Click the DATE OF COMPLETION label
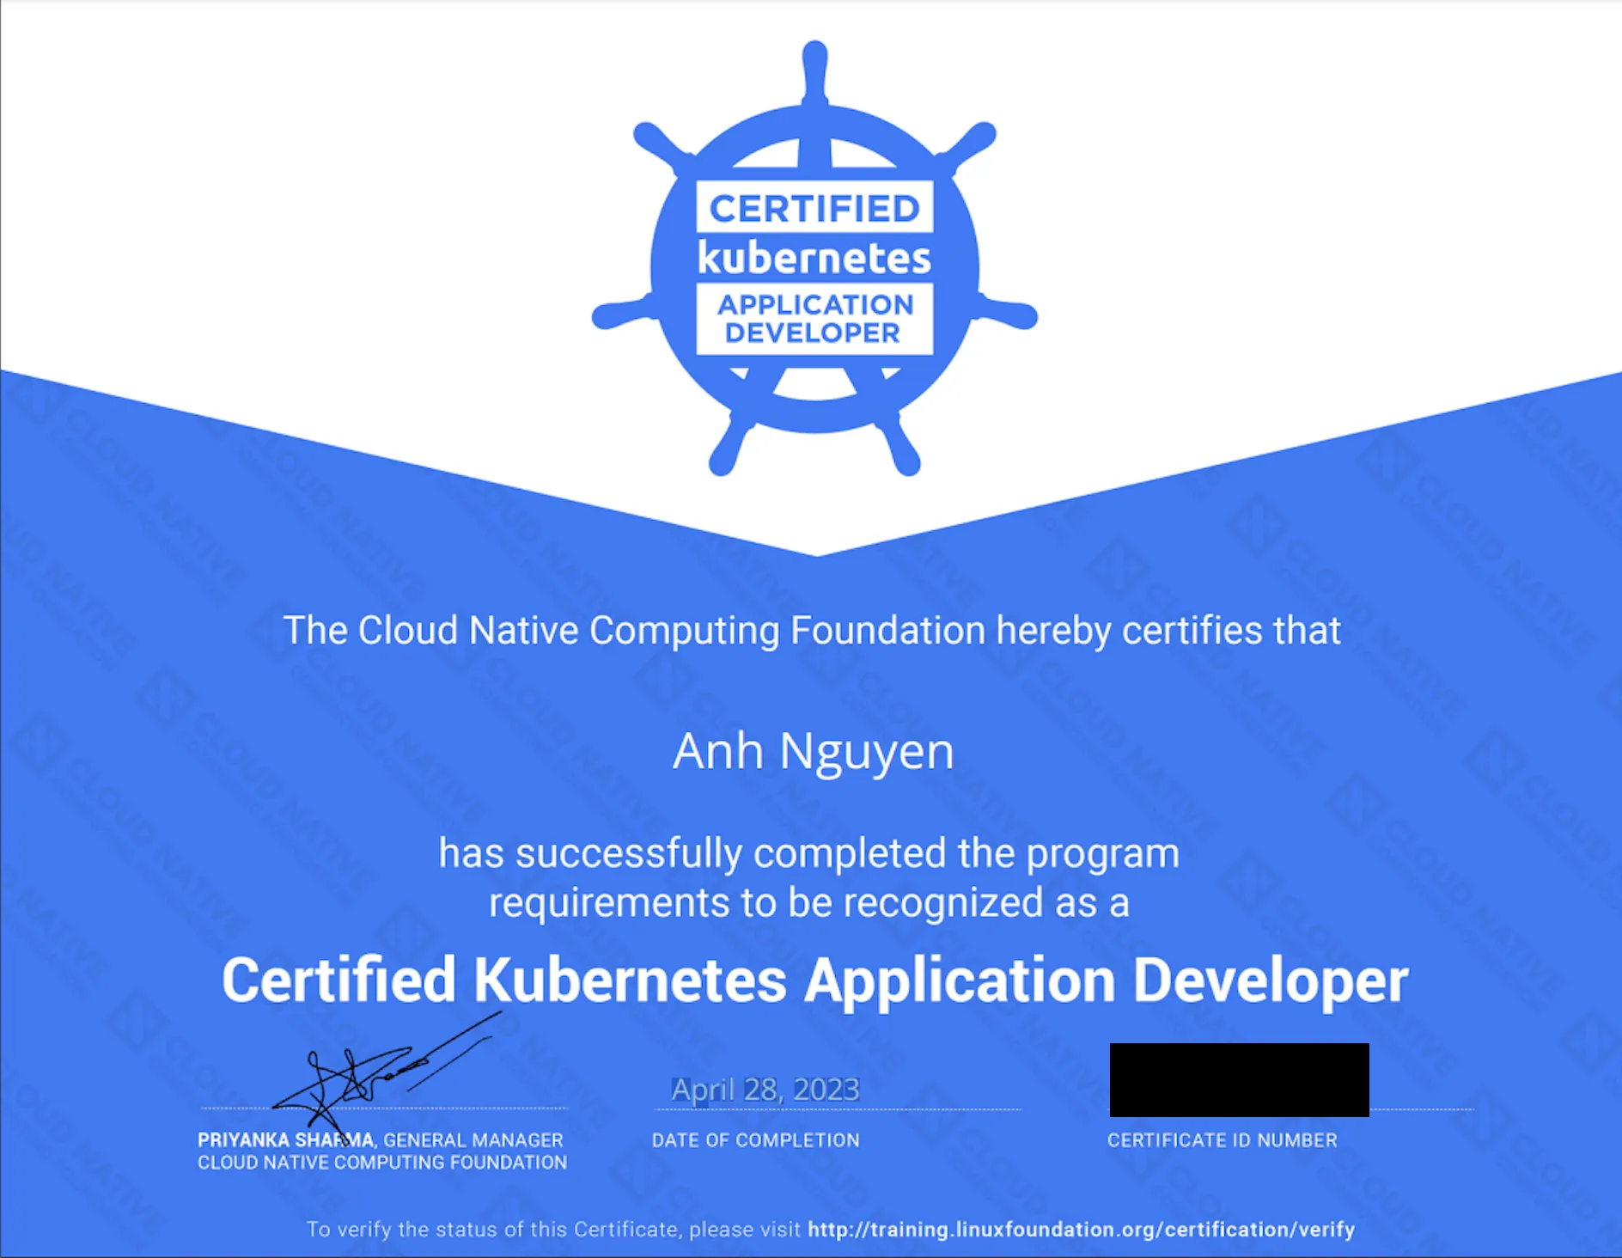Screen dimensions: 1622x1258 (756, 1140)
